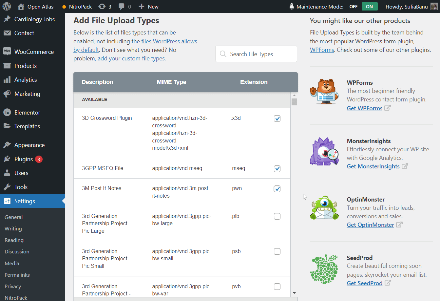Click the WPForms bear mascot image
The image size is (440, 301).
pyautogui.click(x=324, y=91)
